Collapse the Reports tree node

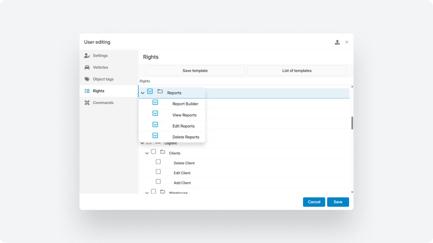(x=143, y=93)
